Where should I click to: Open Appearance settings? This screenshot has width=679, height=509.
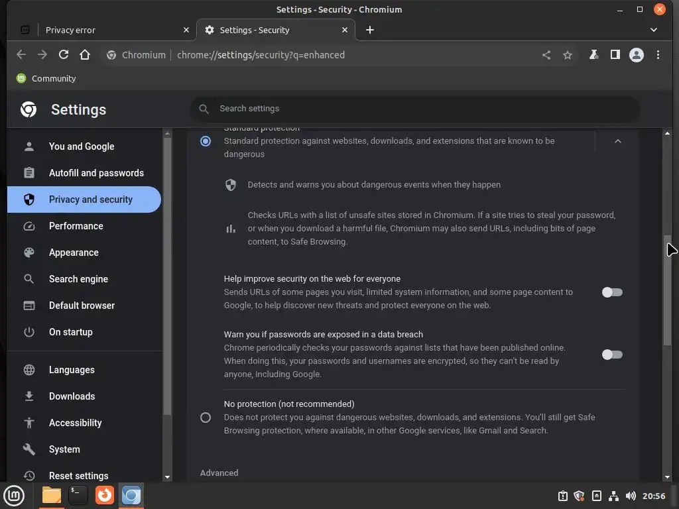pos(84,253)
